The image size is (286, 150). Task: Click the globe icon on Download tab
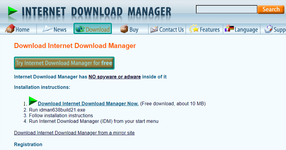[80, 29]
